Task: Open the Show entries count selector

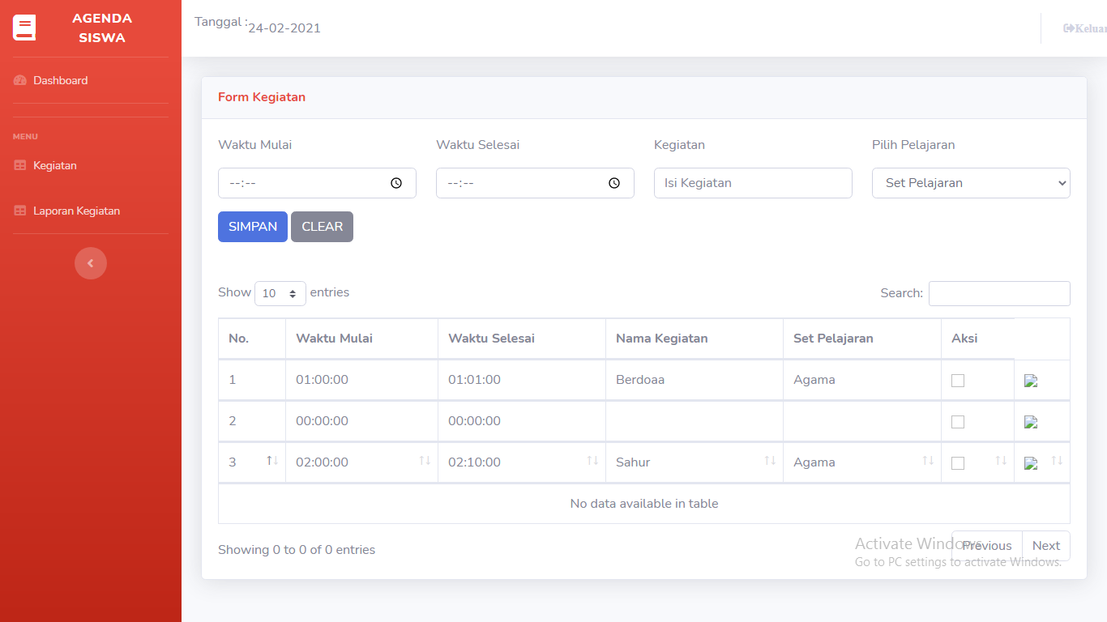Action: [x=280, y=293]
